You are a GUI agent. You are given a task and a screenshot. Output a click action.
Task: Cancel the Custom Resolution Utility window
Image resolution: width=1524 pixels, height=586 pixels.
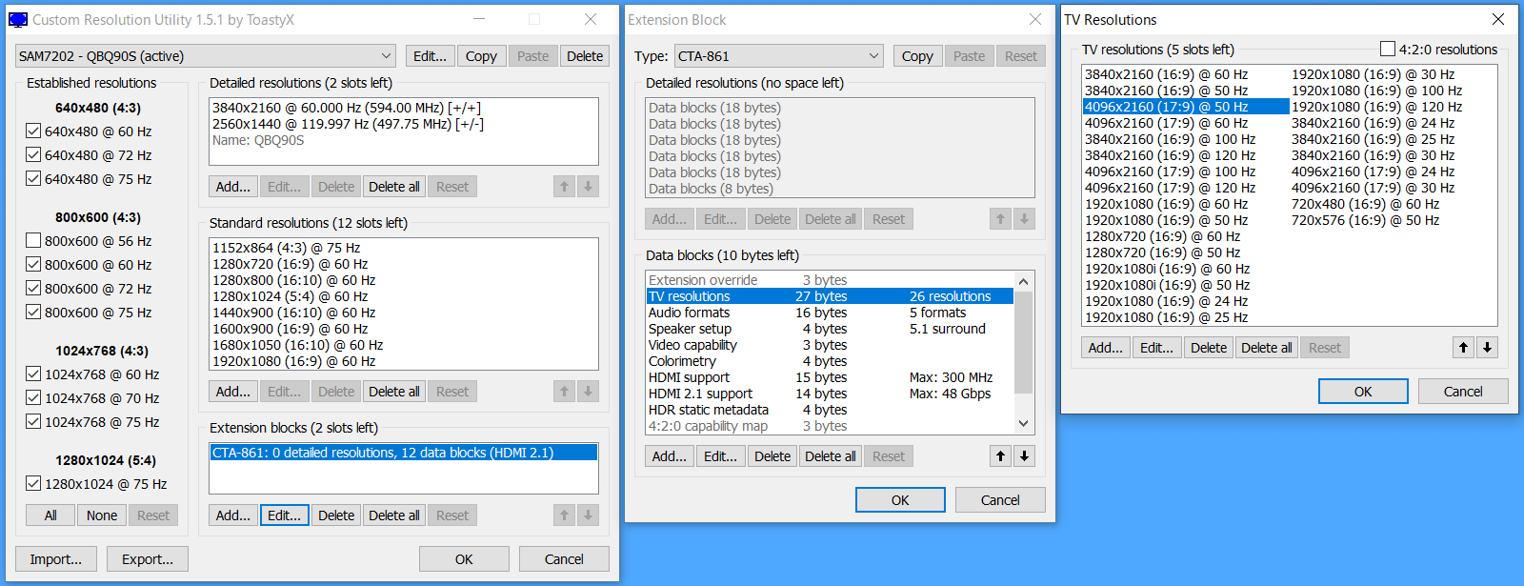tap(564, 559)
